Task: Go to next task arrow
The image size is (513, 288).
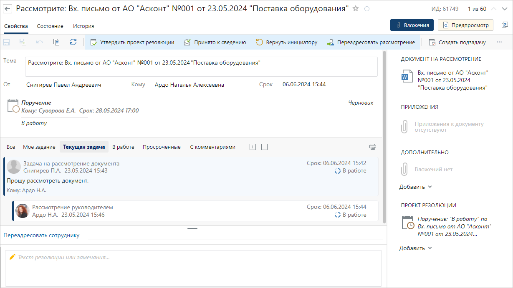Action: point(504,9)
